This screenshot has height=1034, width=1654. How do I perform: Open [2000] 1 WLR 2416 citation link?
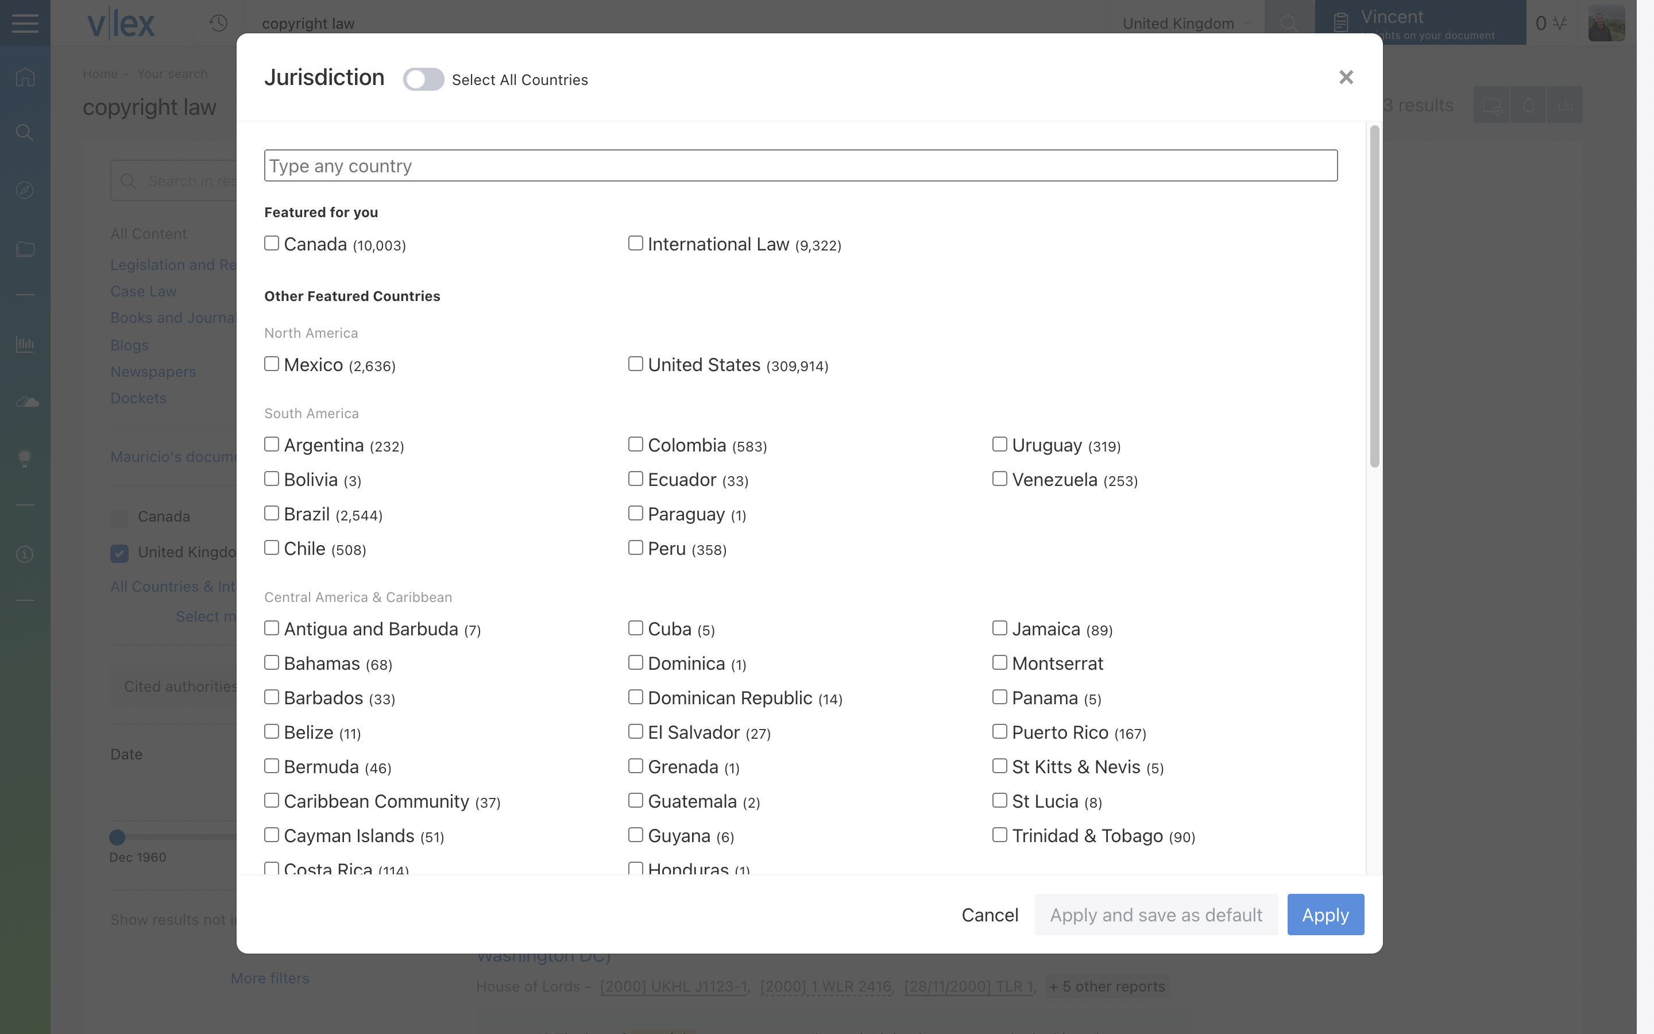coord(826,987)
